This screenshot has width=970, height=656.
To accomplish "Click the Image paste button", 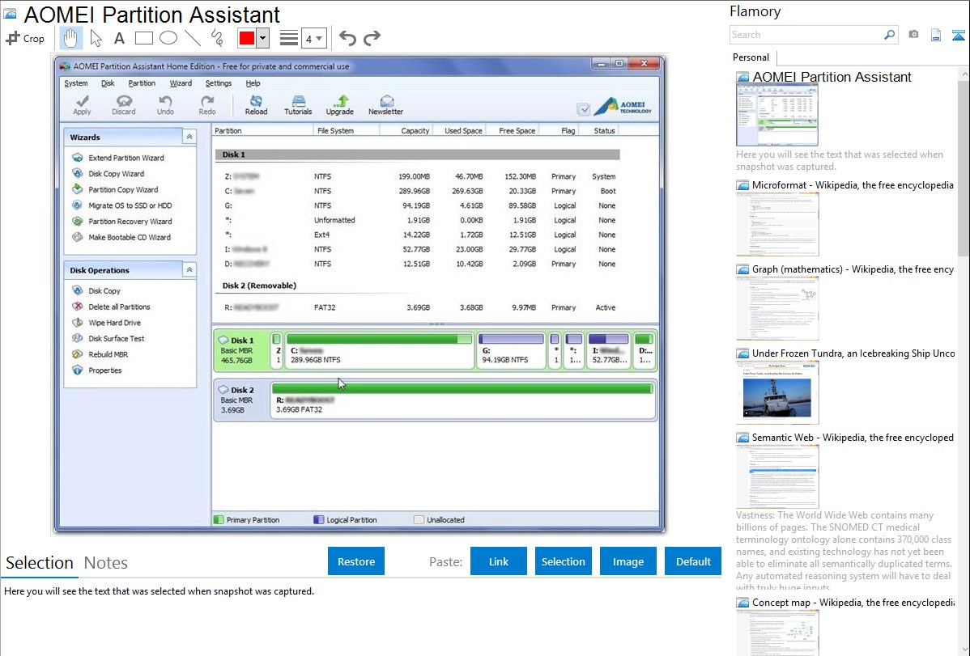I will [x=628, y=561].
